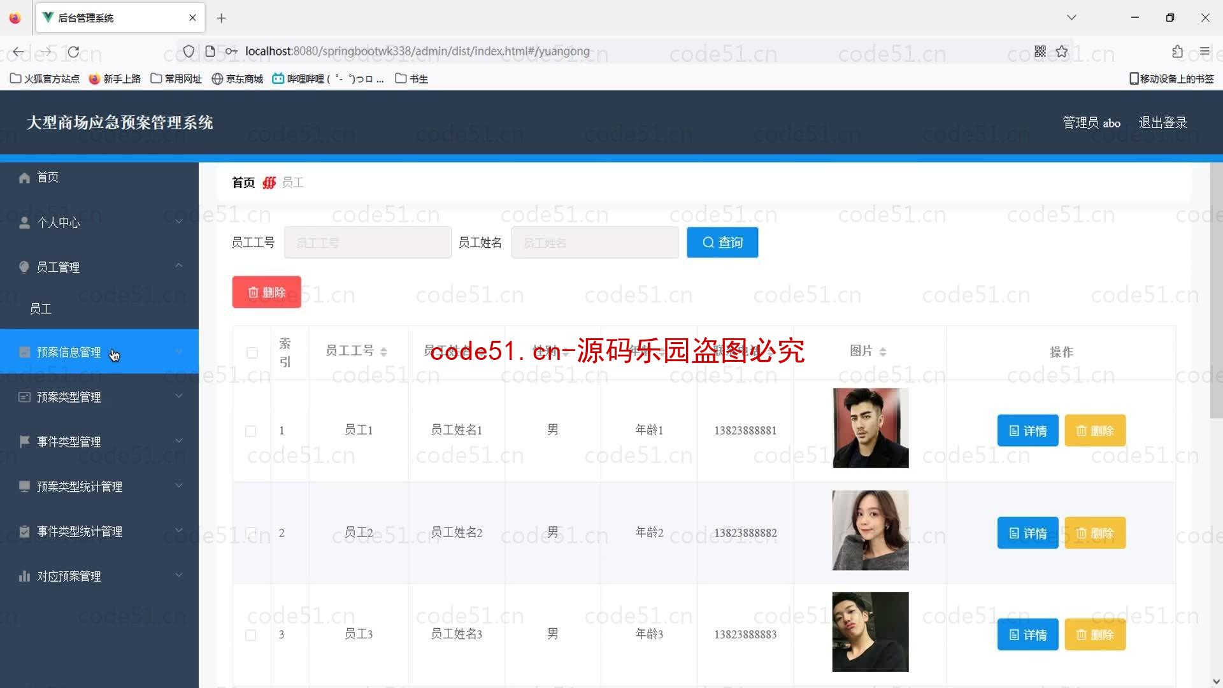The width and height of the screenshot is (1223, 688).
Task: Click the 退出登录 logout menu item
Action: [x=1163, y=123]
